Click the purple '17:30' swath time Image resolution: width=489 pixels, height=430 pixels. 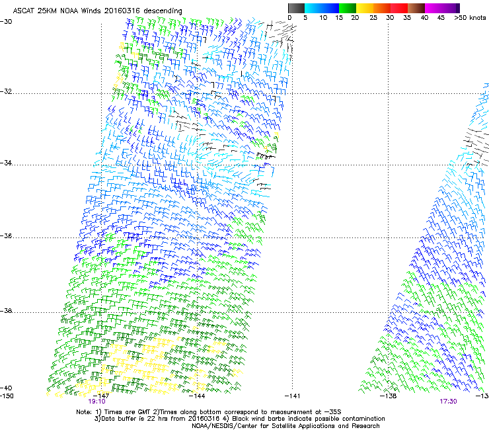448,402
